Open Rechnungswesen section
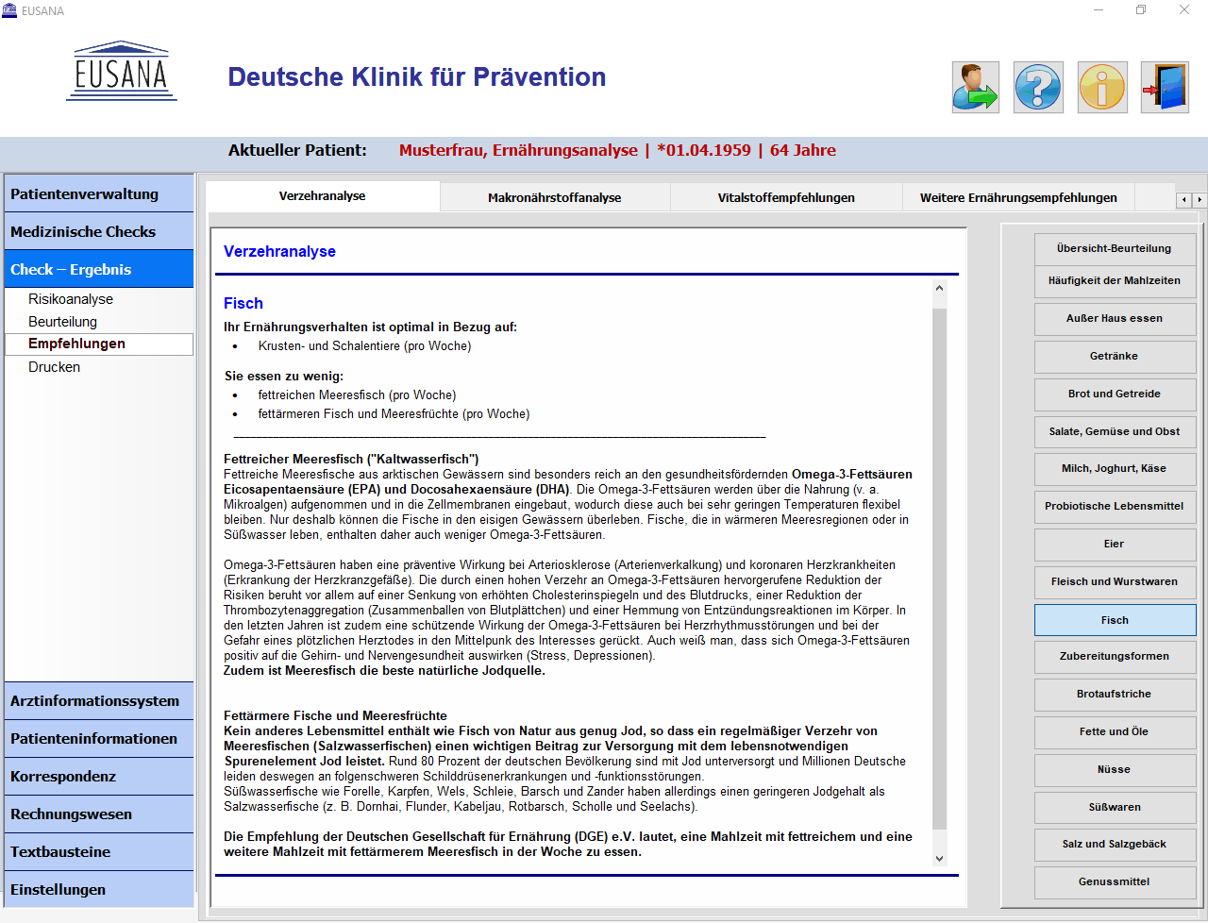The width and height of the screenshot is (1208, 923). (x=99, y=814)
